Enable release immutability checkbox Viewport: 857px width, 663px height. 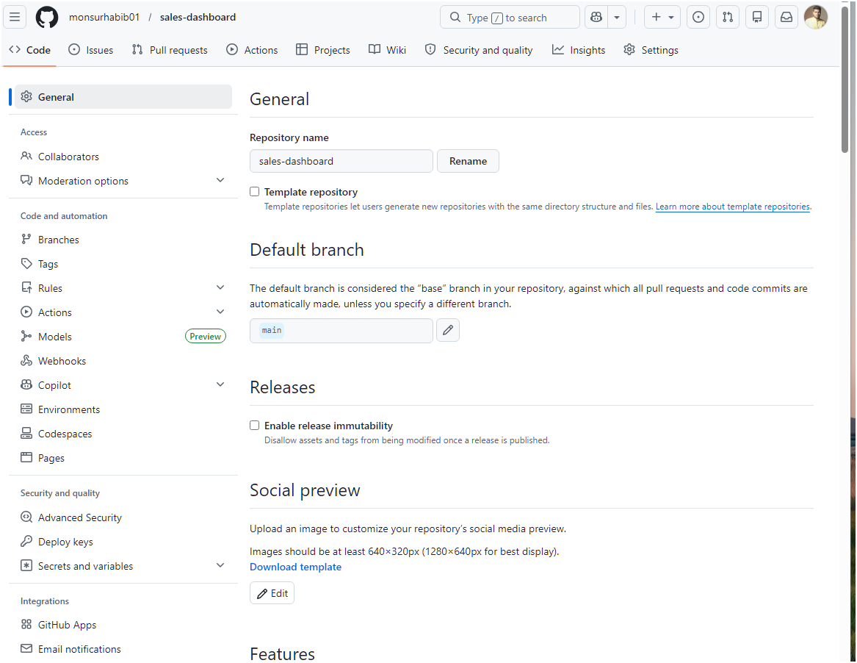(x=255, y=425)
